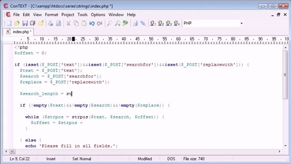
Task: Click the Insert mode status panel
Action: [50, 159]
